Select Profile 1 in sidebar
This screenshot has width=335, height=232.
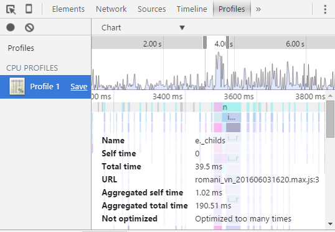(45, 87)
